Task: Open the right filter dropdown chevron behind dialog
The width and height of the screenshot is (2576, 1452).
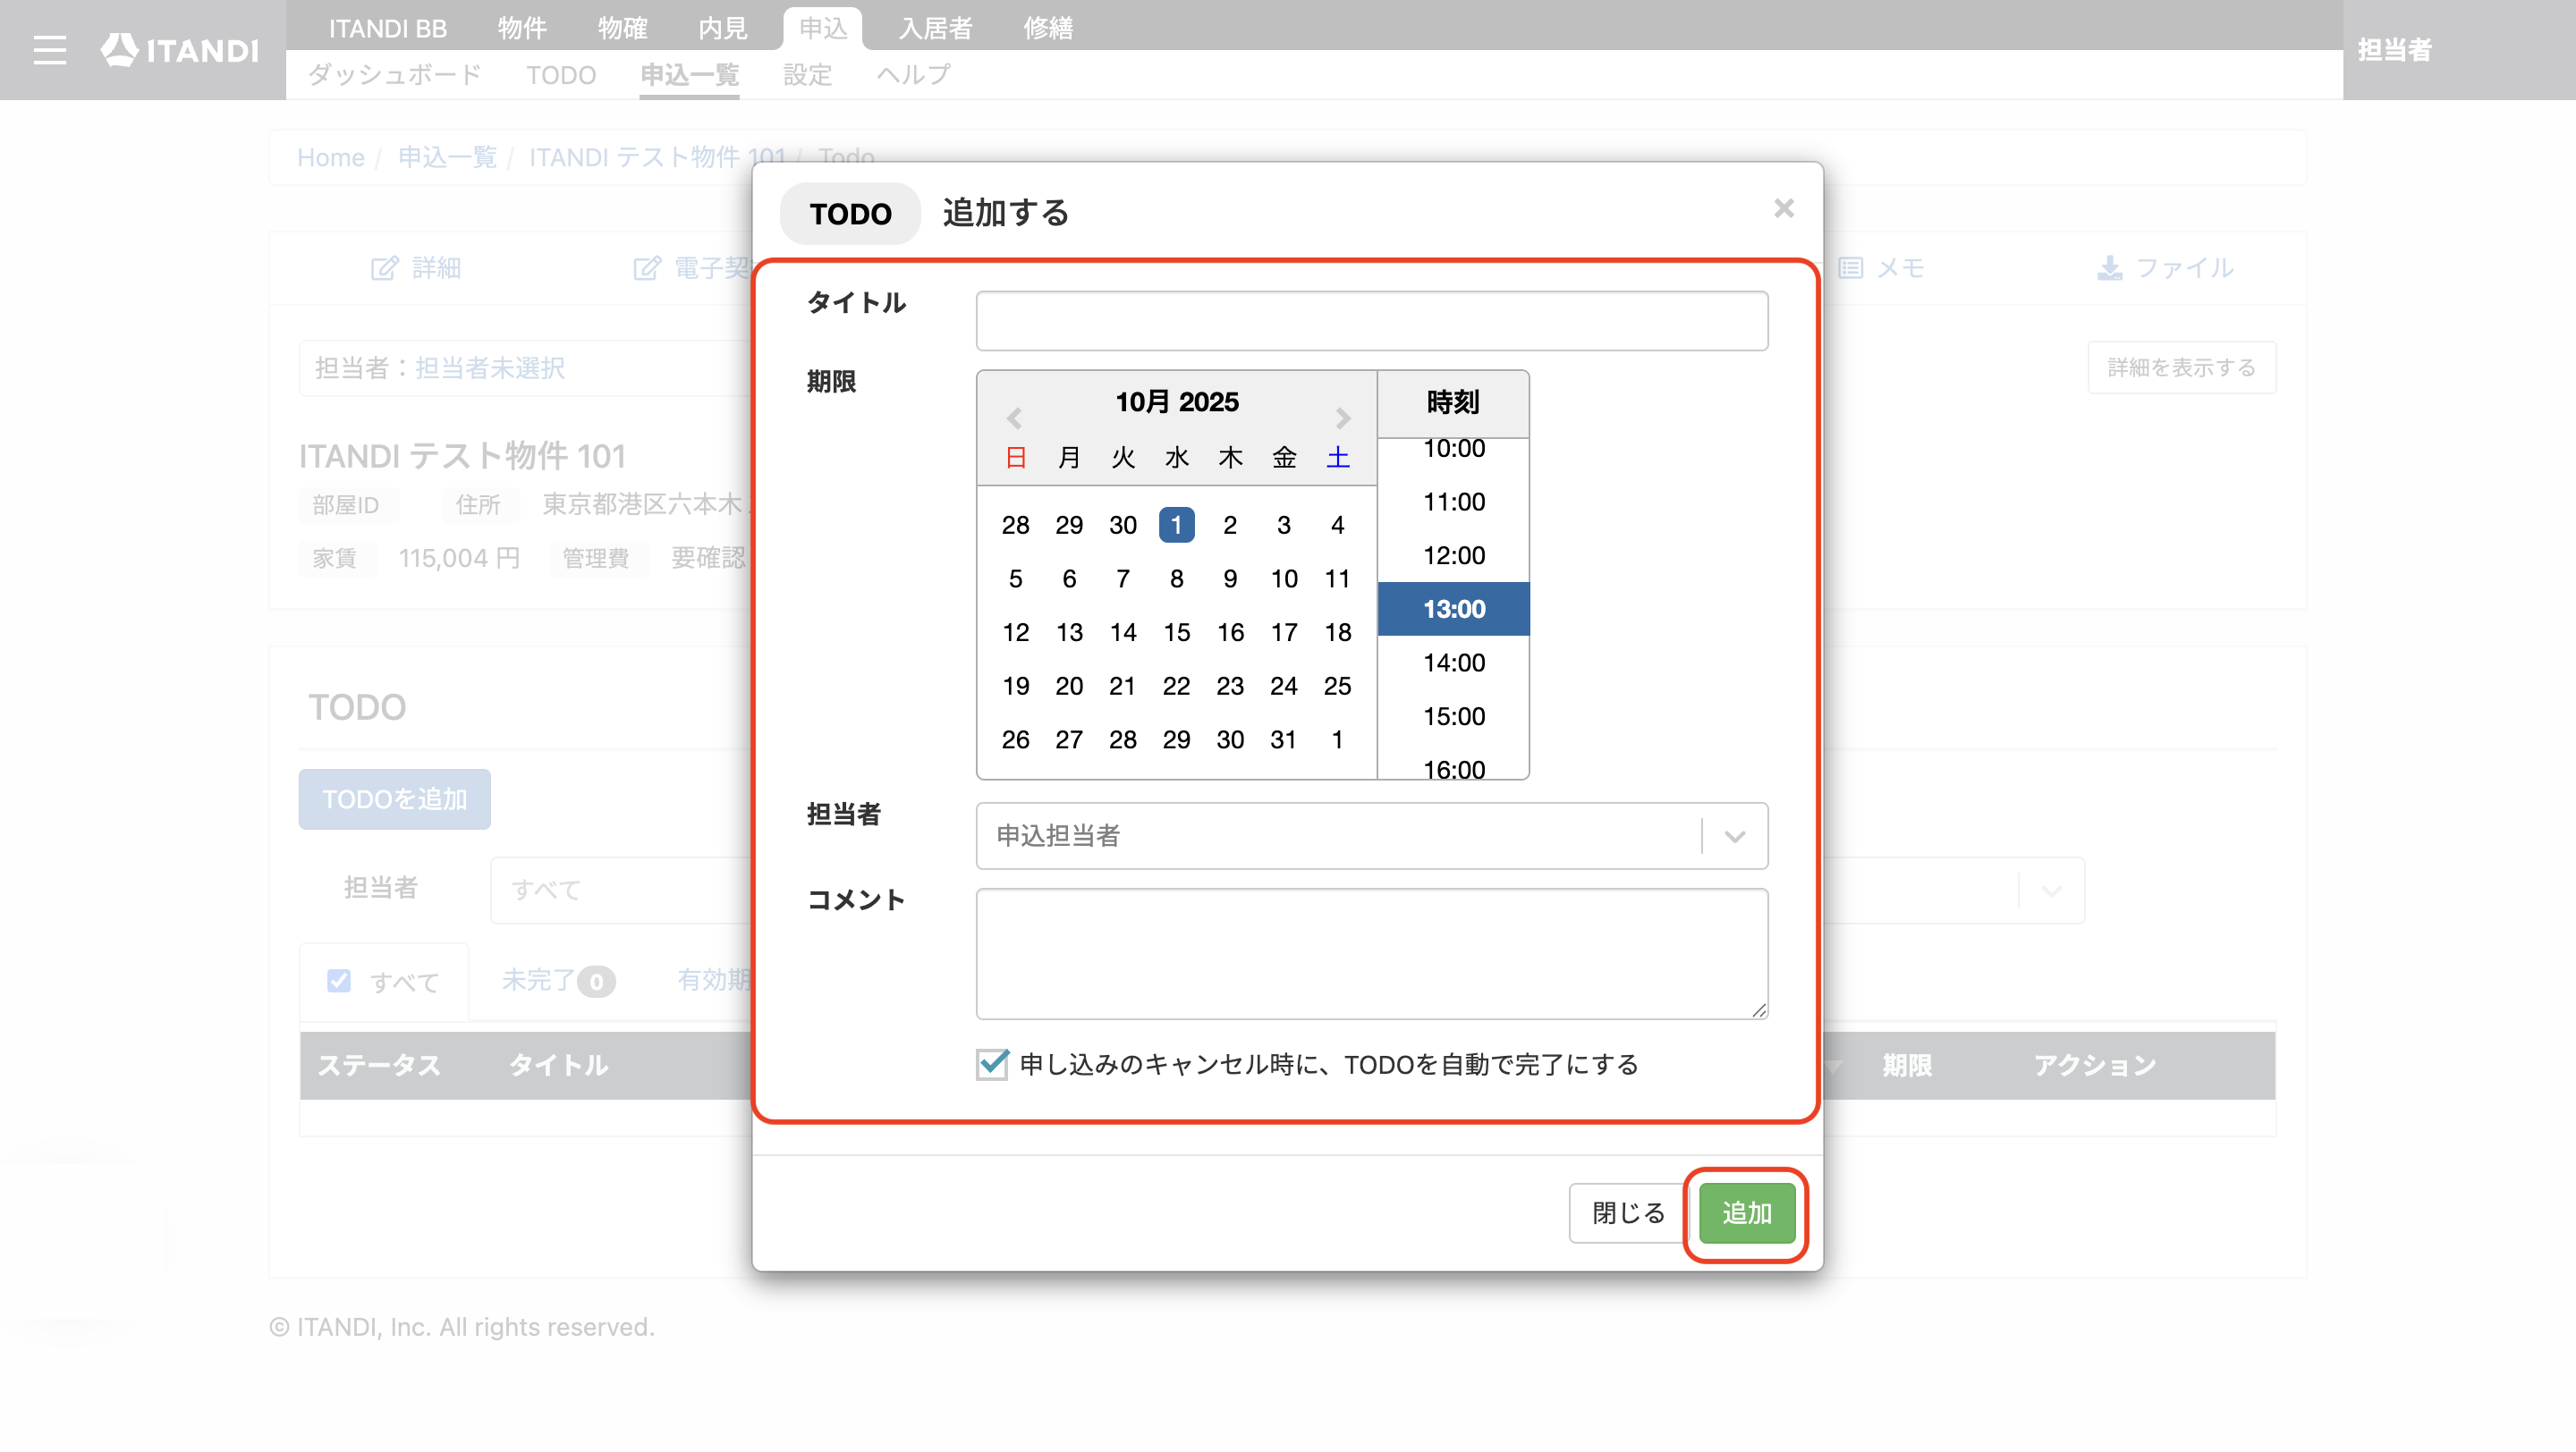Action: (x=2051, y=891)
